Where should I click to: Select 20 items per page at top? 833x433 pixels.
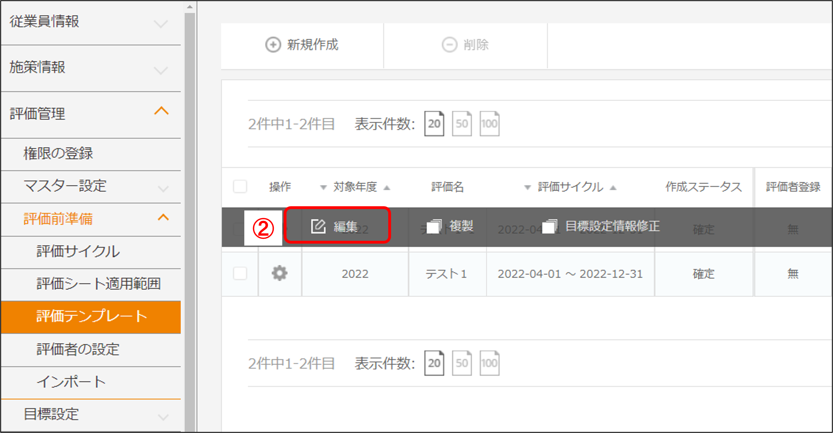point(434,124)
